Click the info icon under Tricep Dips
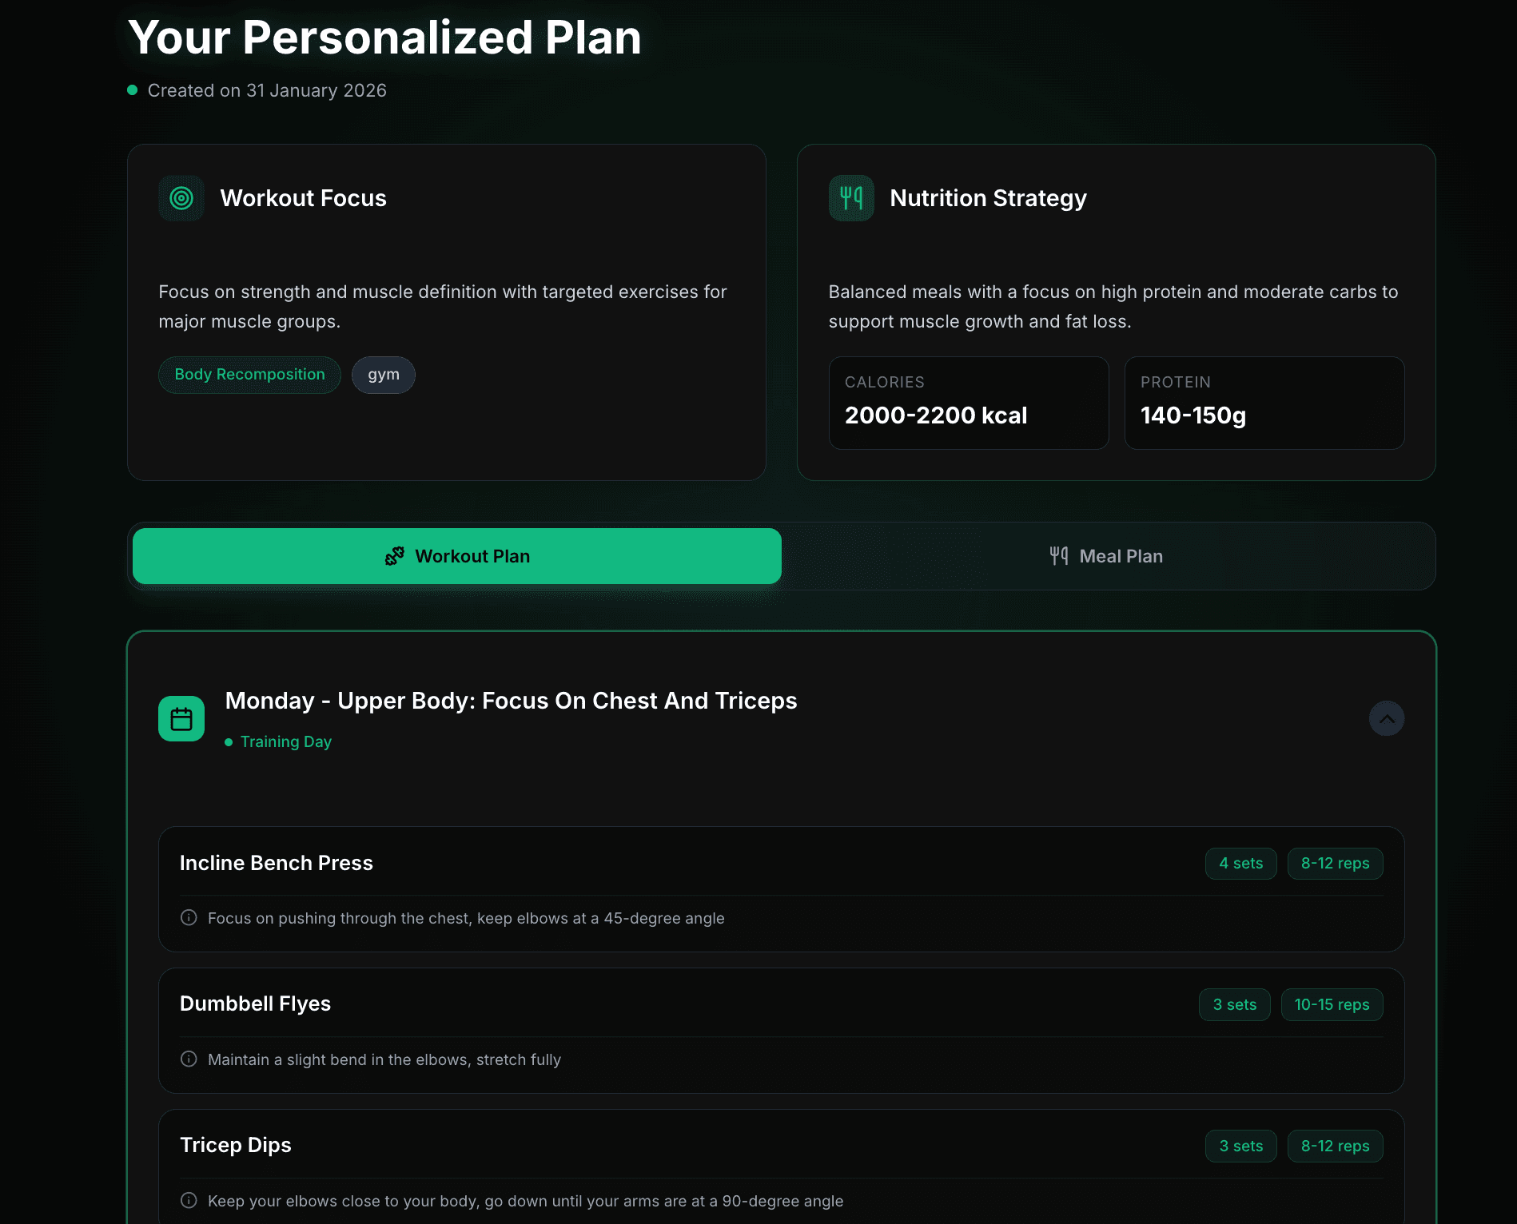This screenshot has height=1224, width=1517. click(189, 1200)
